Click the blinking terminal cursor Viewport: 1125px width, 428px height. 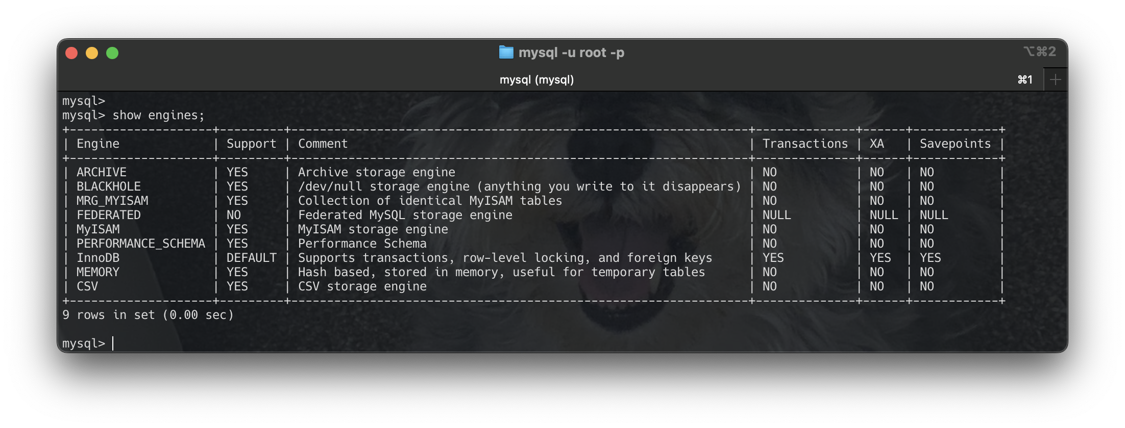112,343
